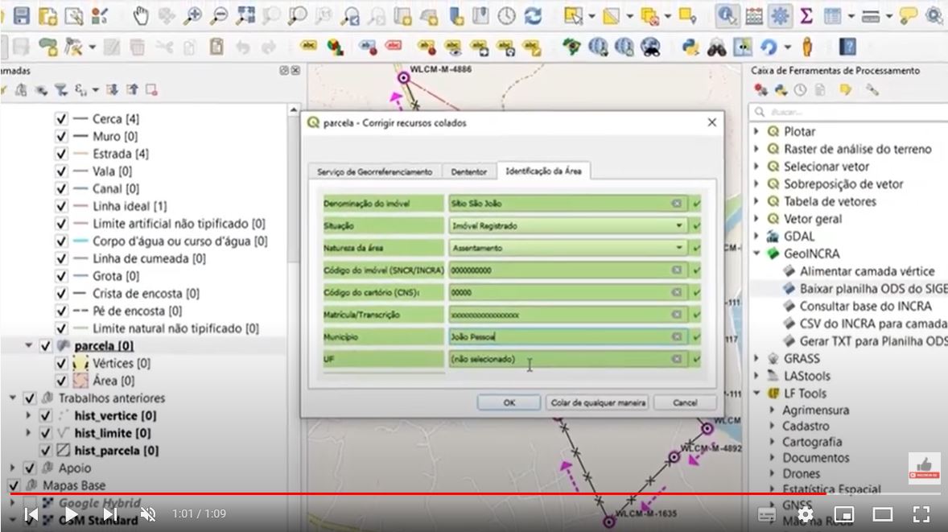Viewport: 948px width, 532px height.
Task: Click the Zoom Out magnifier tool
Action: click(x=219, y=16)
